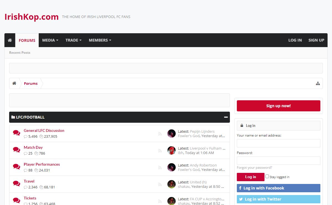332x205 pixels.
Task: Click the LFC/FOOTBALL category title
Action: click(x=30, y=117)
